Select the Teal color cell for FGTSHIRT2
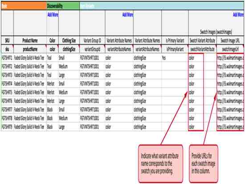 pos(53,66)
